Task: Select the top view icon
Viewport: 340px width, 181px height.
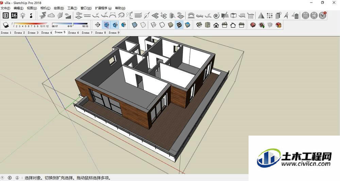Action: click(x=207, y=25)
